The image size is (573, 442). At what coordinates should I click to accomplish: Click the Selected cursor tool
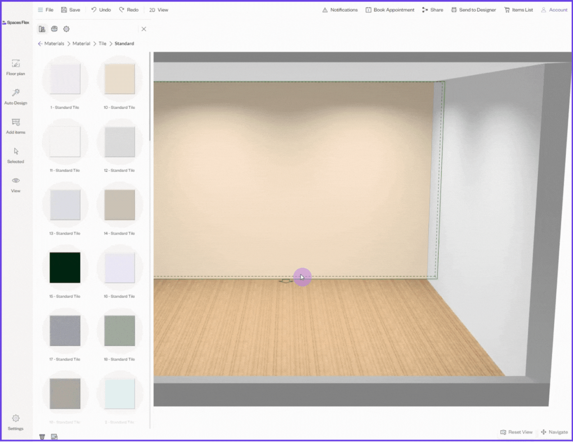click(16, 155)
